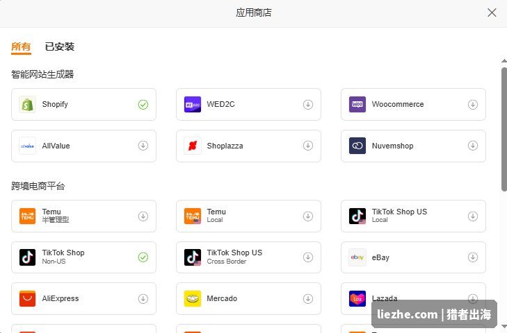The image size is (507, 333).
Task: Click the AliExpress app name
Action: 61,299
